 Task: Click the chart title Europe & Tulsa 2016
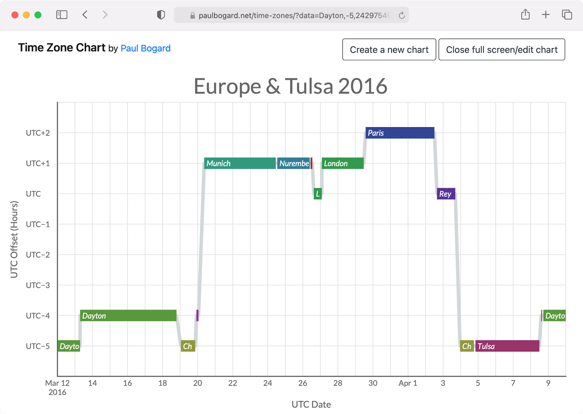290,86
